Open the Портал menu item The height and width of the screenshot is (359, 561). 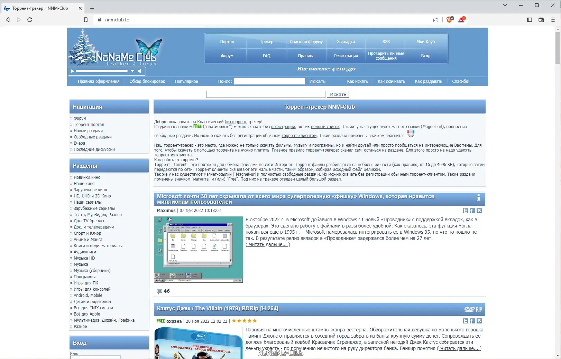click(227, 42)
